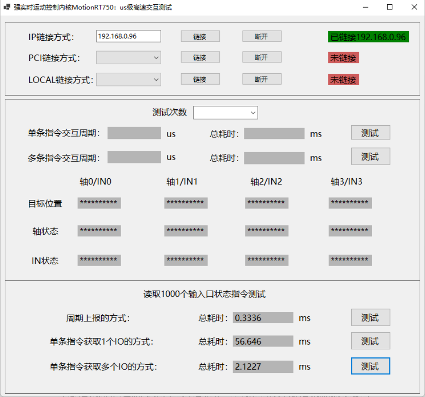This screenshot has width=425, height=397.
Task: Click the 轴0/IN0 column header
Action: tap(95, 181)
